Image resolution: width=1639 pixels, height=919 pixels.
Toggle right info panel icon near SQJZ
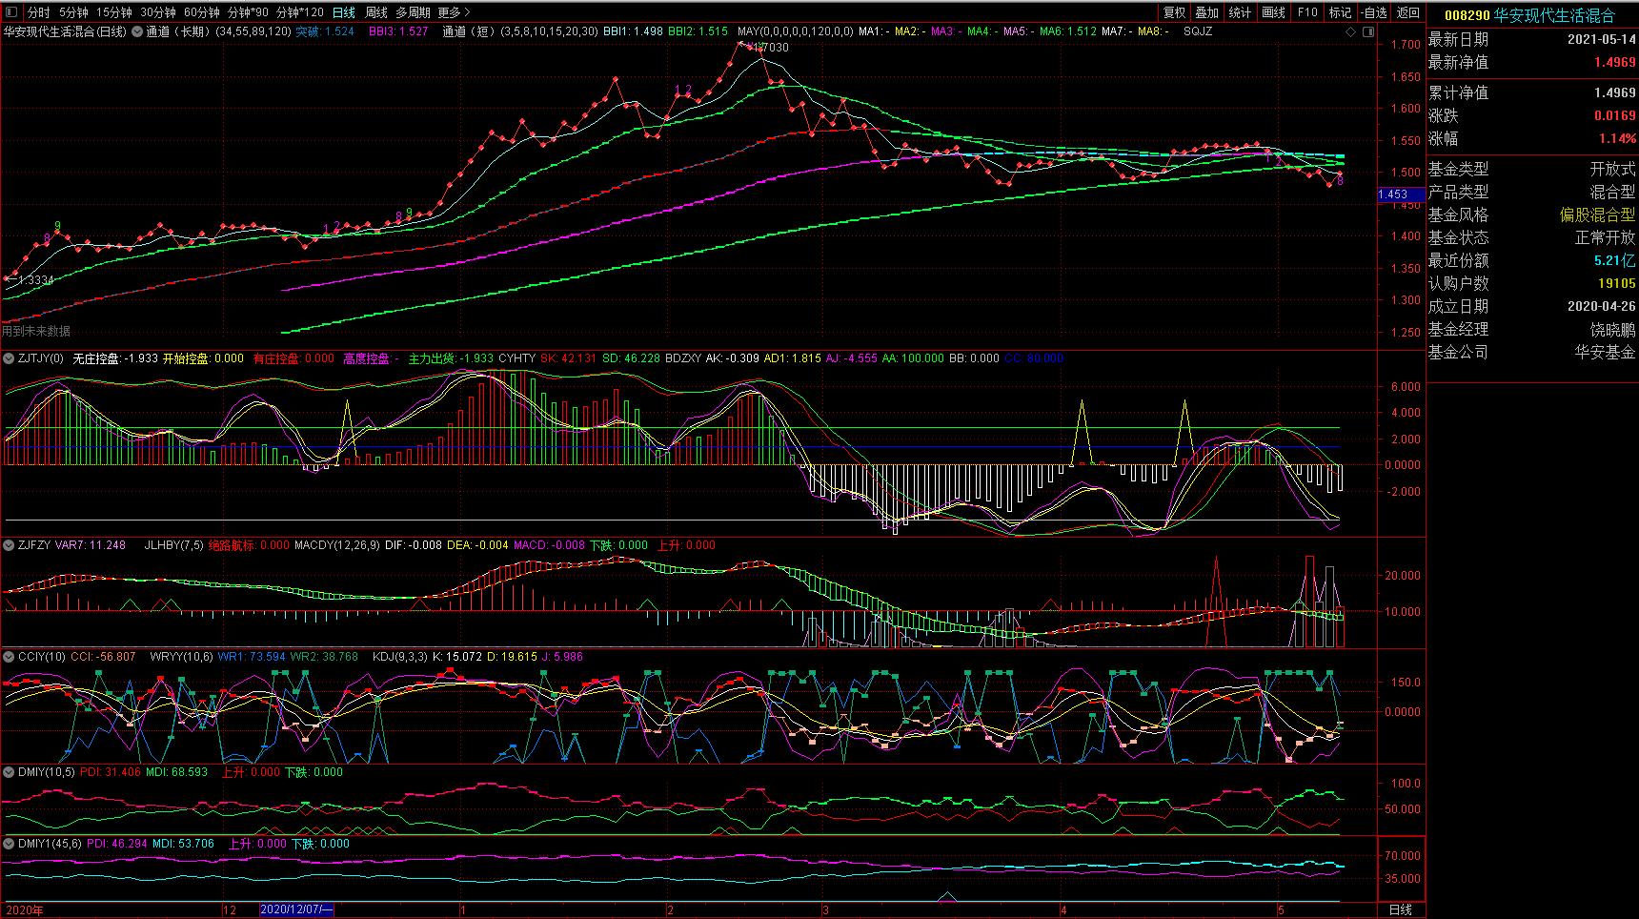(1368, 31)
